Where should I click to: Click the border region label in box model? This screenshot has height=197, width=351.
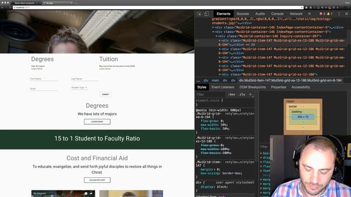293,107
